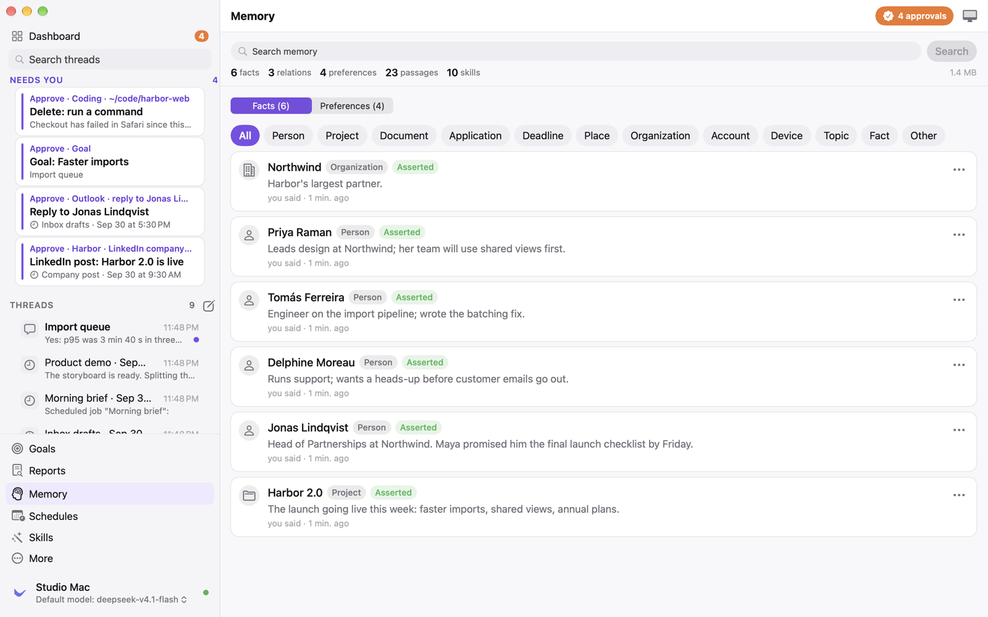Click the More ellipsis circle icon
The image size is (988, 617).
point(17,558)
